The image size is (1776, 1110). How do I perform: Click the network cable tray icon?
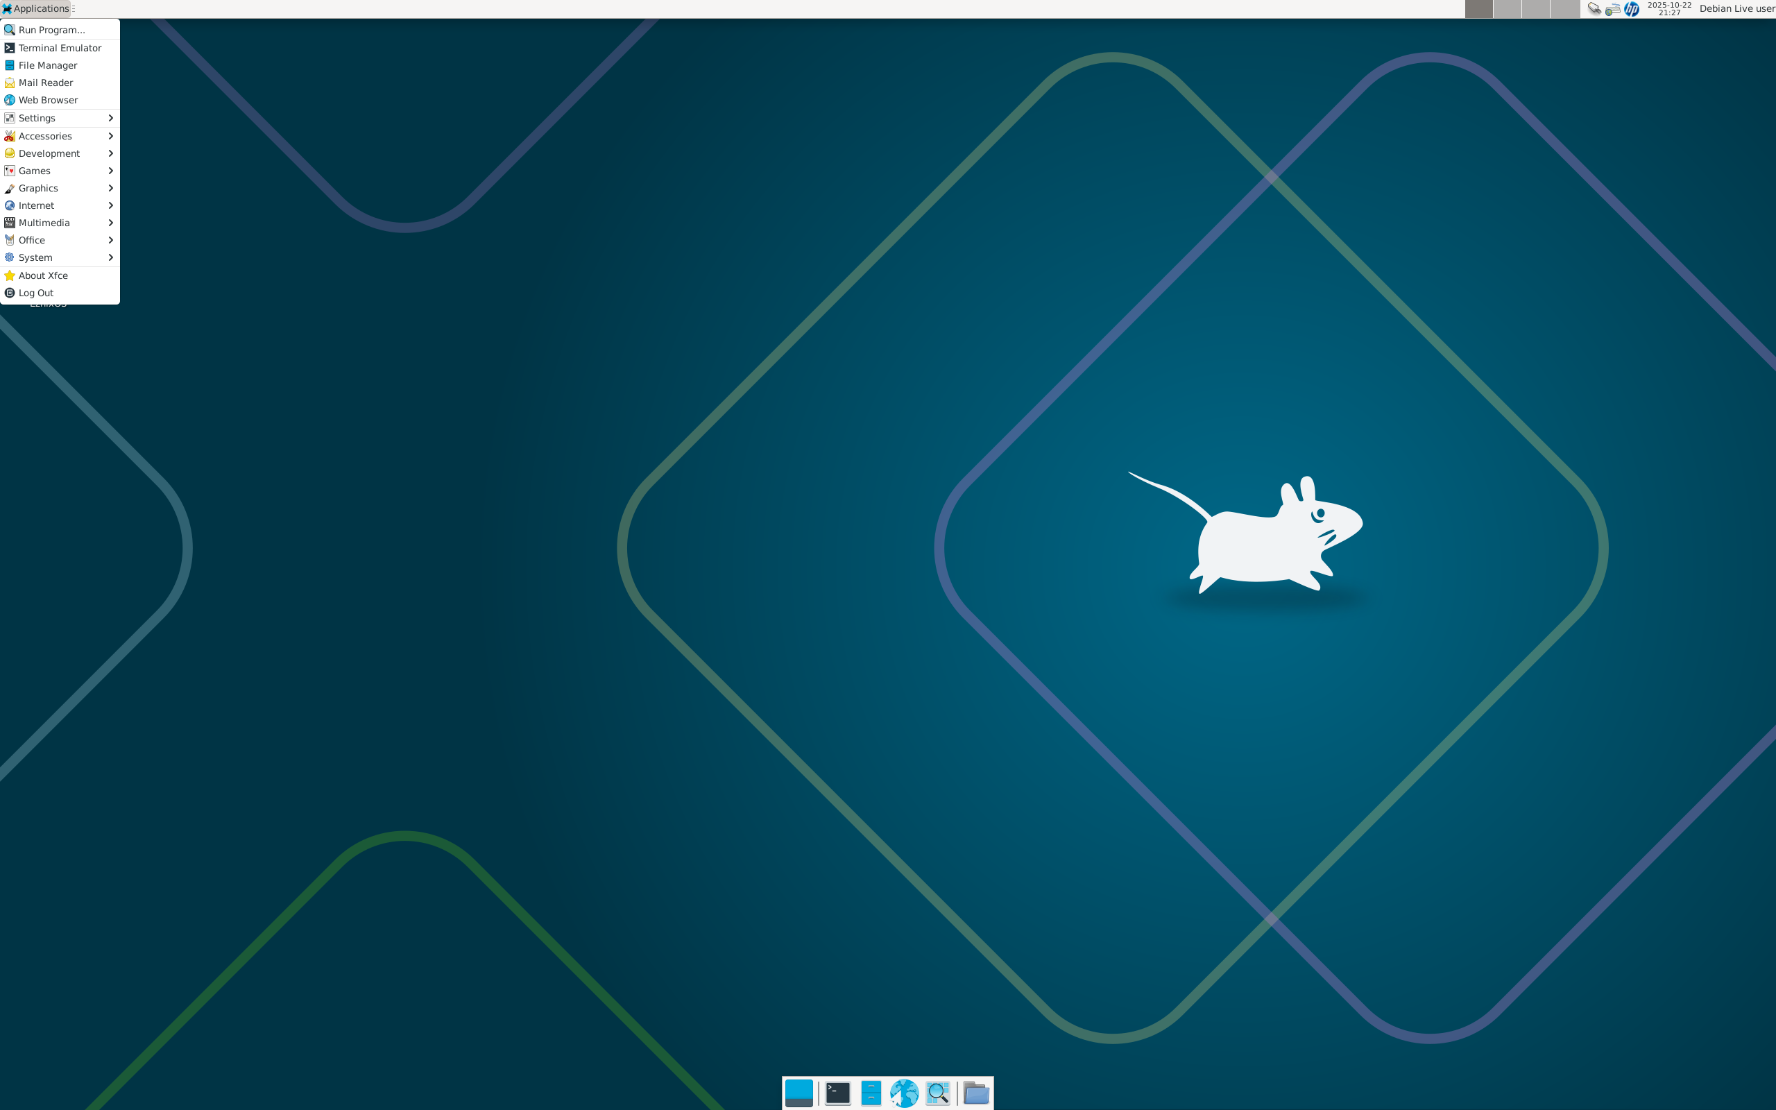click(1594, 9)
